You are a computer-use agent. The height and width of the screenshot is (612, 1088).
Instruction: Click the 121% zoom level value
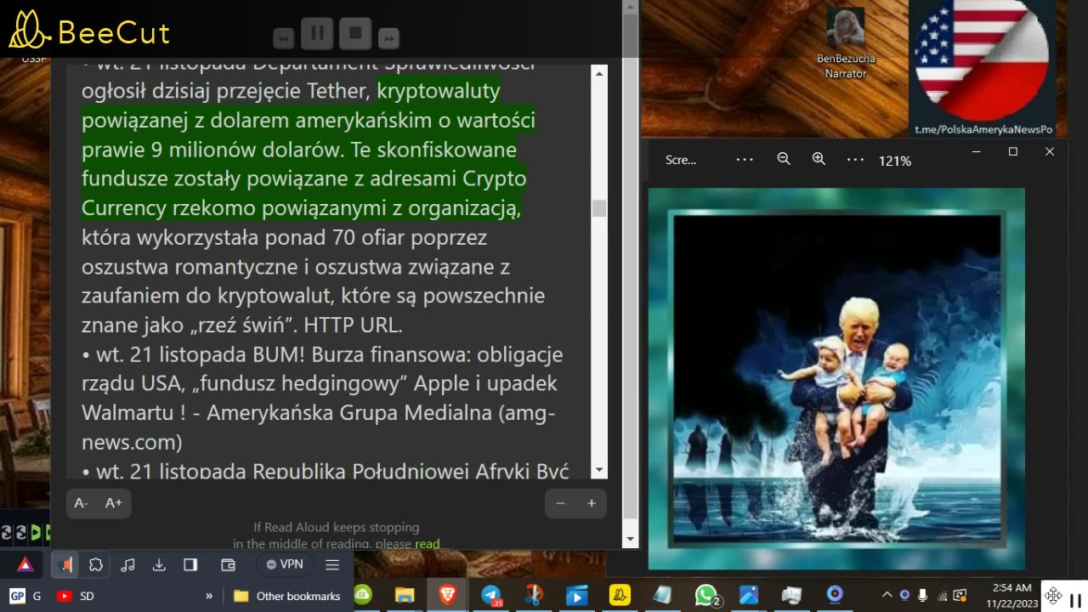tap(895, 161)
